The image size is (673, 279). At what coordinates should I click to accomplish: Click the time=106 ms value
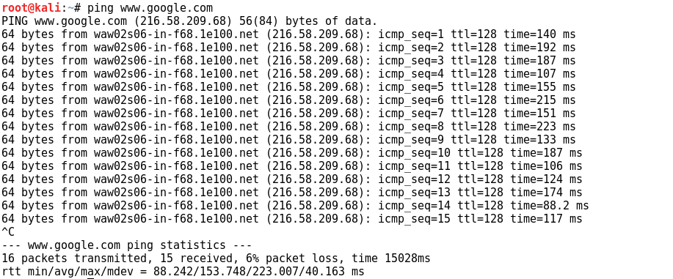[546, 166]
